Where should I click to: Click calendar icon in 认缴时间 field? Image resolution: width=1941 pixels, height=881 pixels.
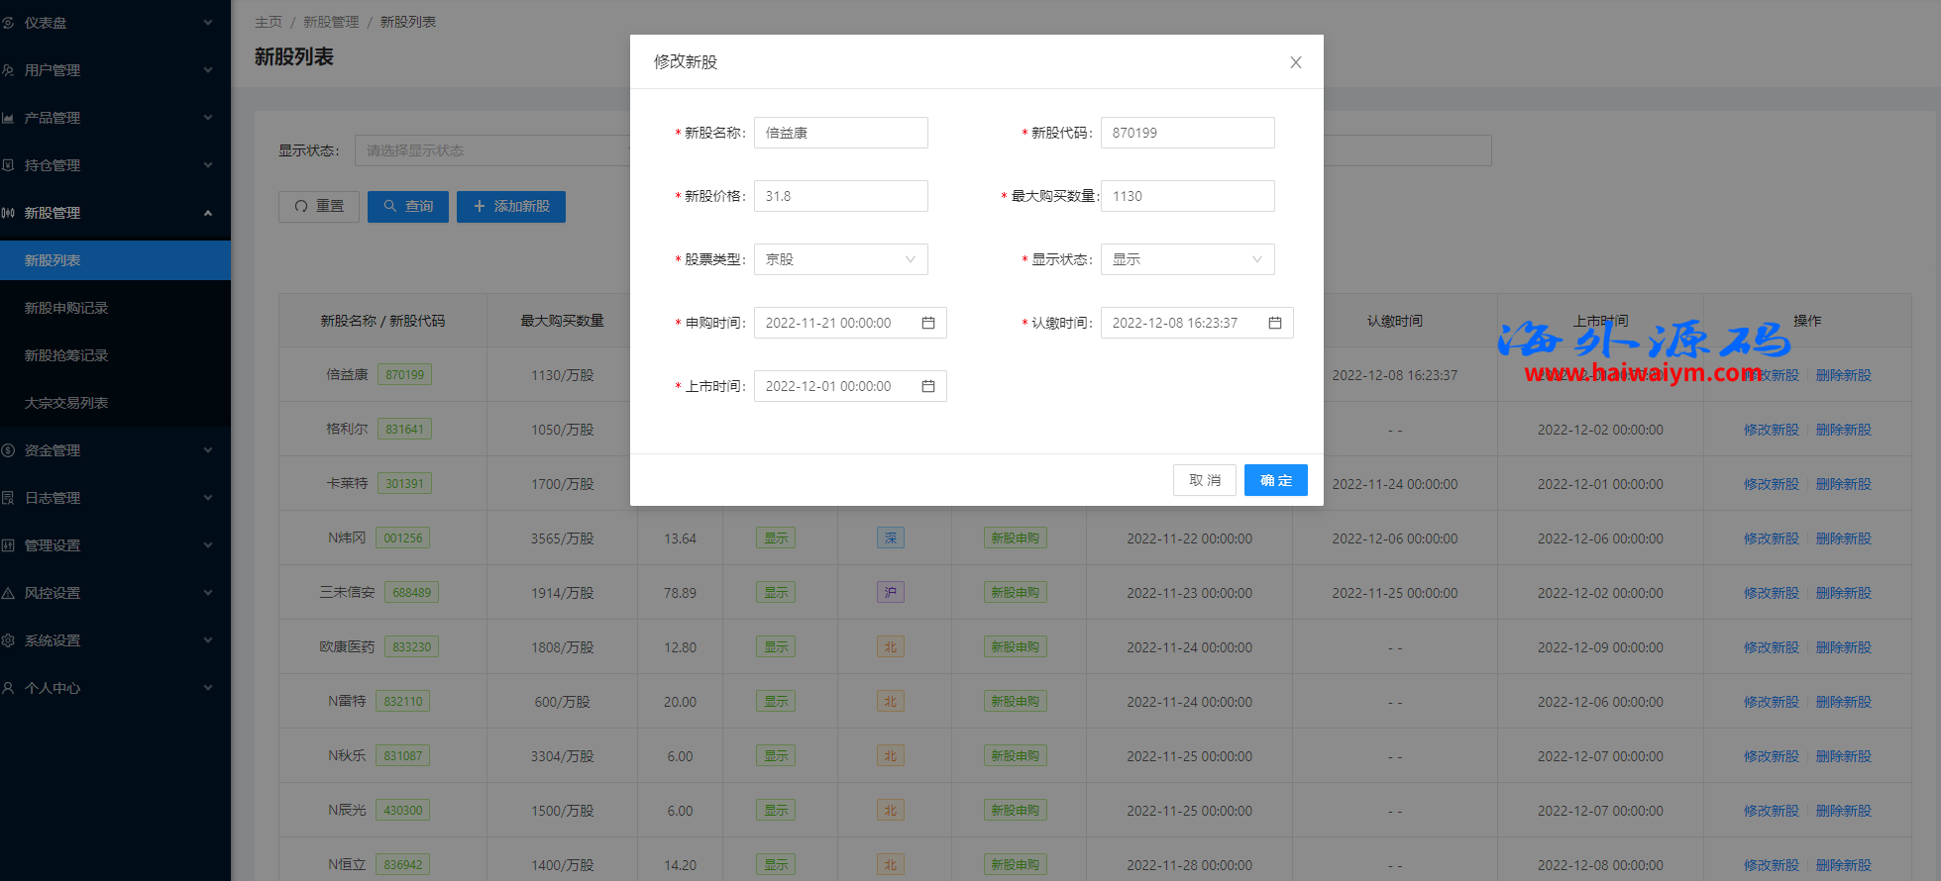click(x=1275, y=323)
